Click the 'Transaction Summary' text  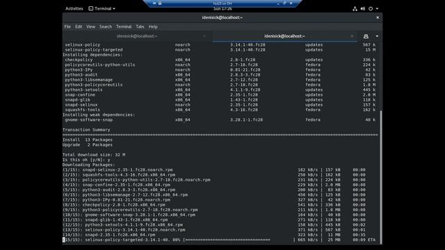click(x=86, y=130)
